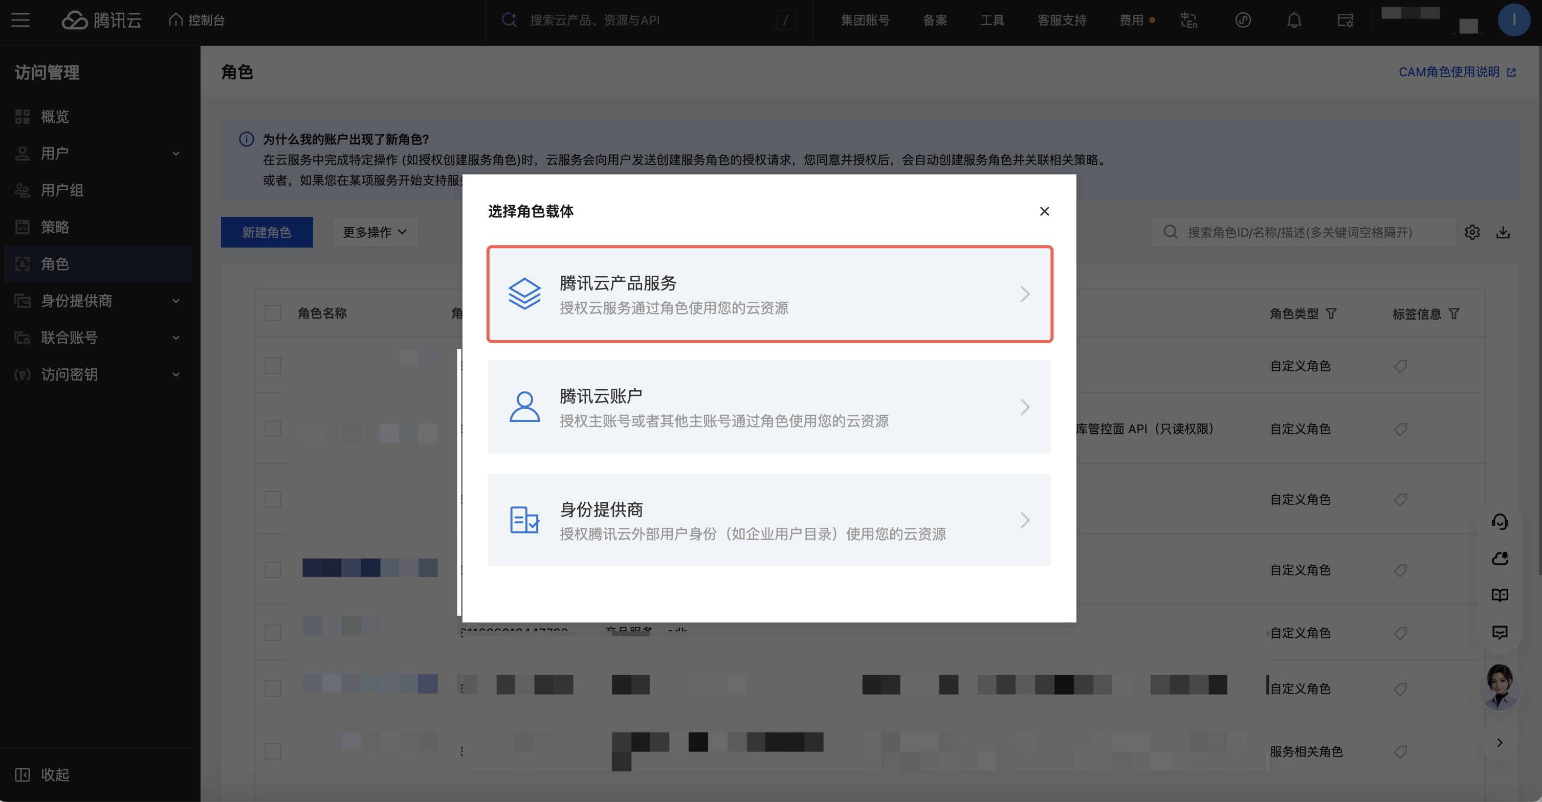Open the 客服支持 menu
Screen dimensions: 1542x802
[1061, 20]
